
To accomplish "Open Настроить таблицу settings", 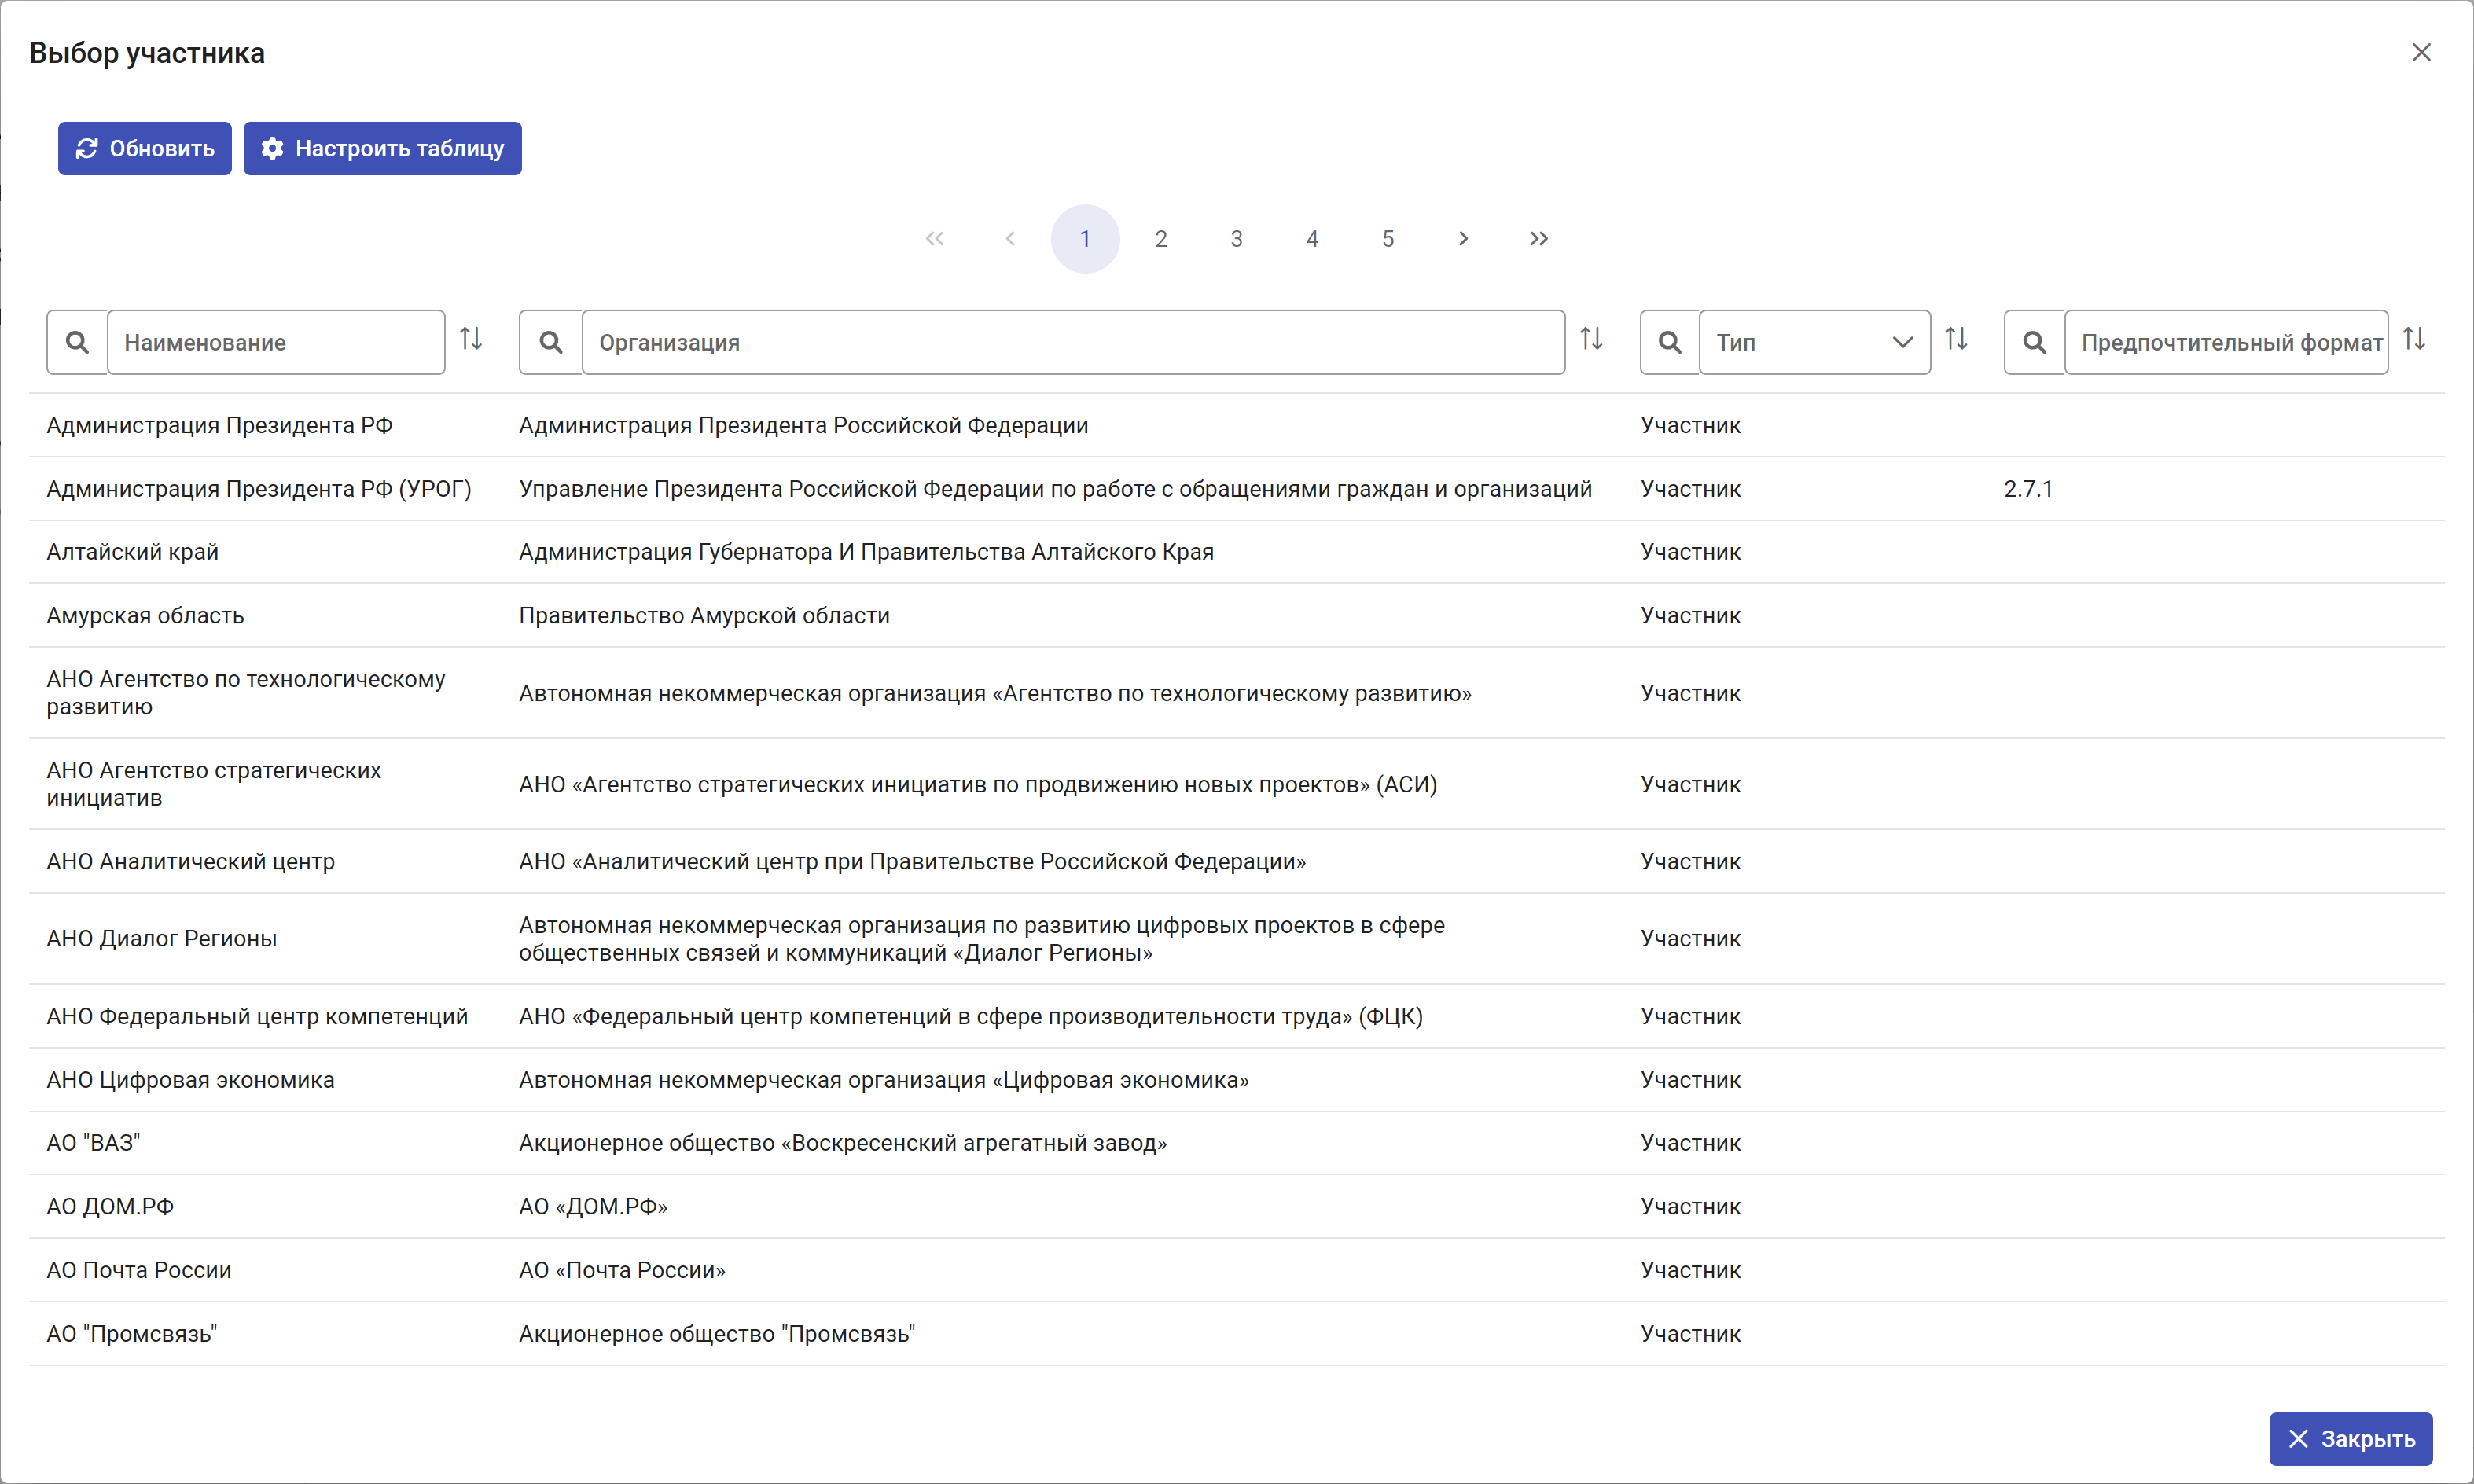I will click(x=383, y=149).
